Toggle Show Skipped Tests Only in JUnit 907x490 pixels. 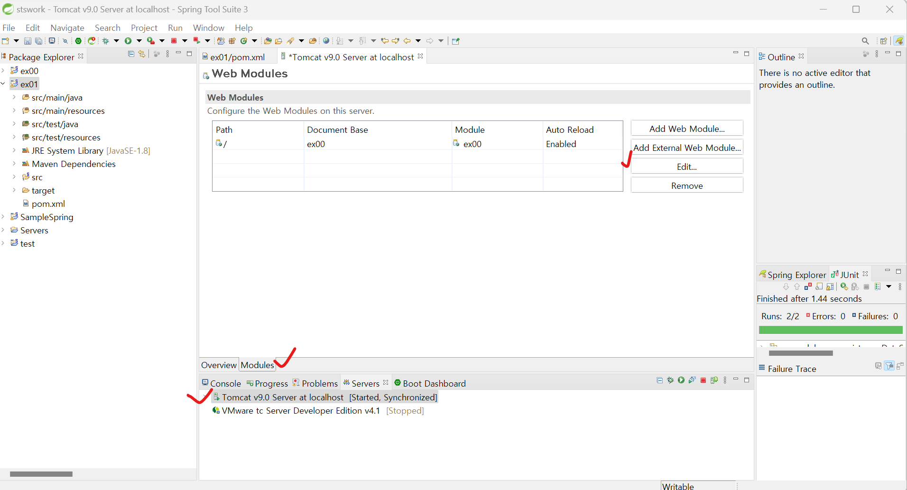(819, 287)
